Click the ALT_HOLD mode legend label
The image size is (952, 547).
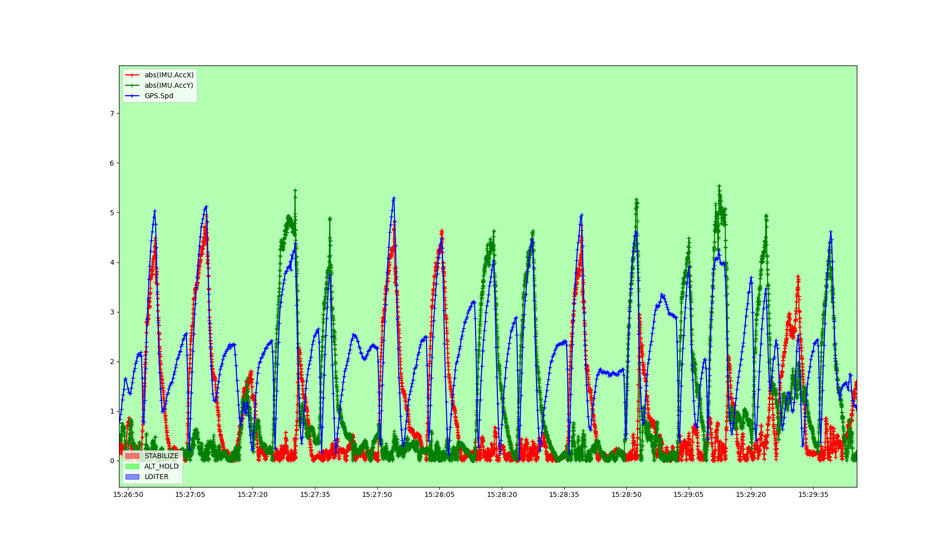(162, 466)
